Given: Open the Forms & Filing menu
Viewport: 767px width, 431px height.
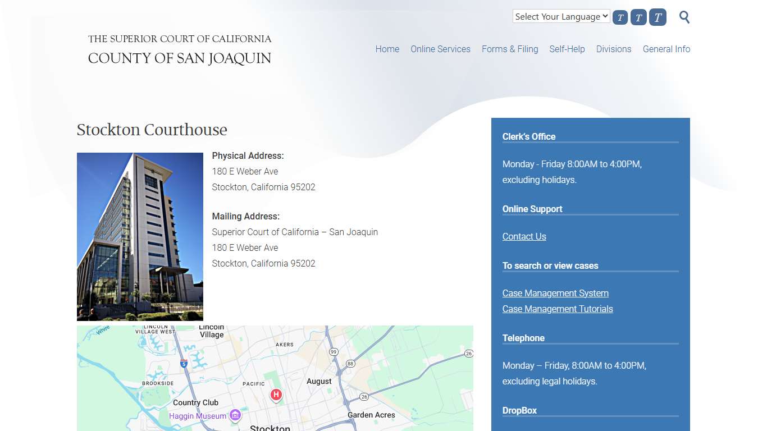Looking at the screenshot, I should pyautogui.click(x=510, y=49).
